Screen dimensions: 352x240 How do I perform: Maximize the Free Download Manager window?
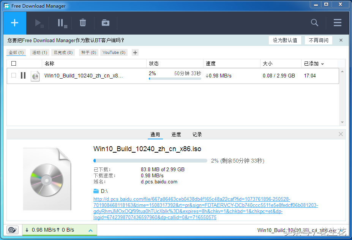pos(326,5)
